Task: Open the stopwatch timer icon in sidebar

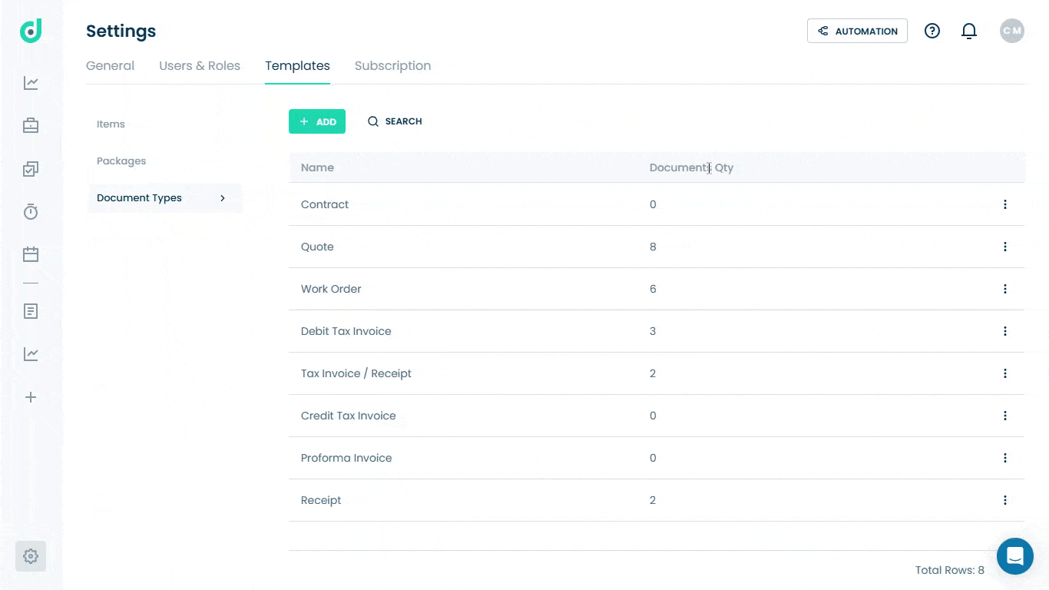Action: coord(31,211)
